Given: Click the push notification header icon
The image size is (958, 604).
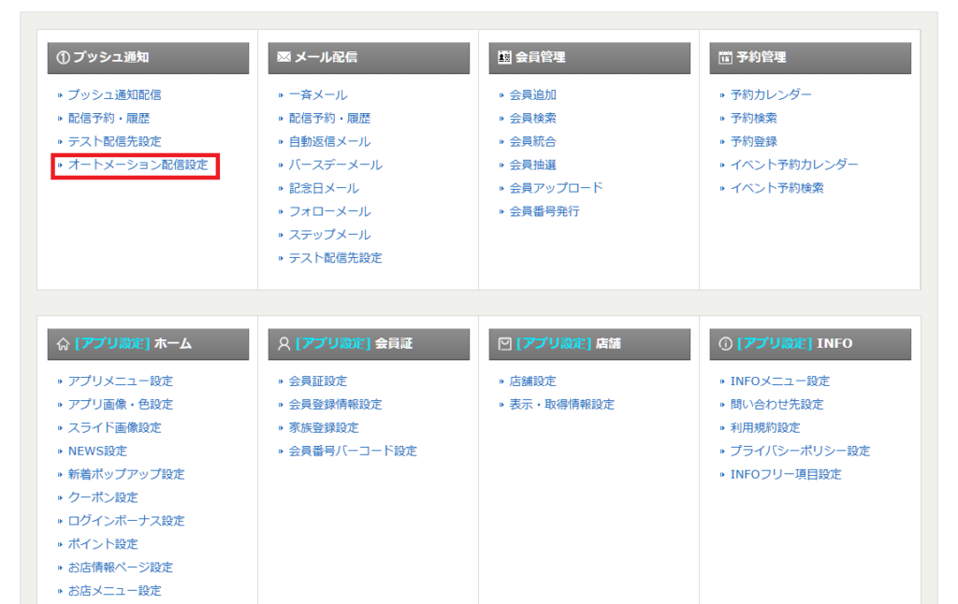Looking at the screenshot, I should [x=62, y=58].
